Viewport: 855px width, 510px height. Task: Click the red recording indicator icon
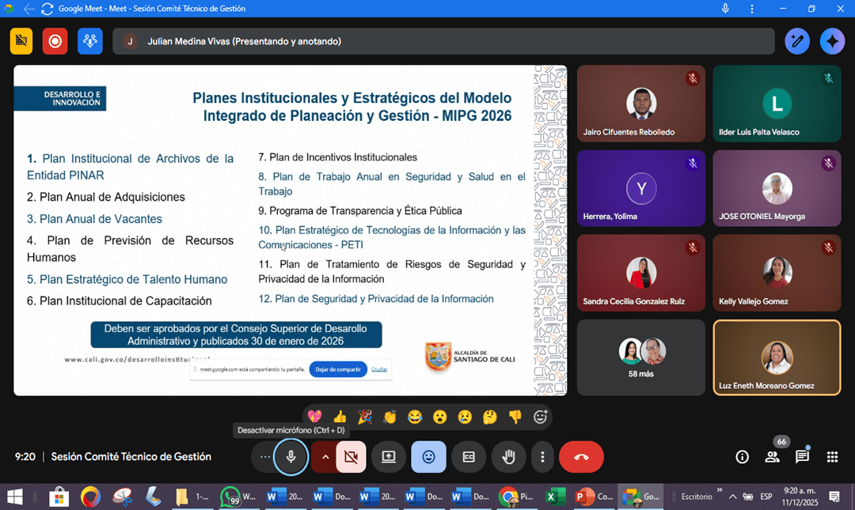coord(55,41)
